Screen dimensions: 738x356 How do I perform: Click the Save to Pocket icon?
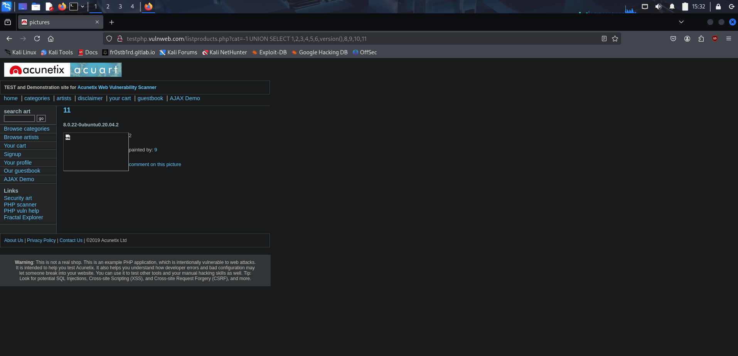click(x=673, y=39)
